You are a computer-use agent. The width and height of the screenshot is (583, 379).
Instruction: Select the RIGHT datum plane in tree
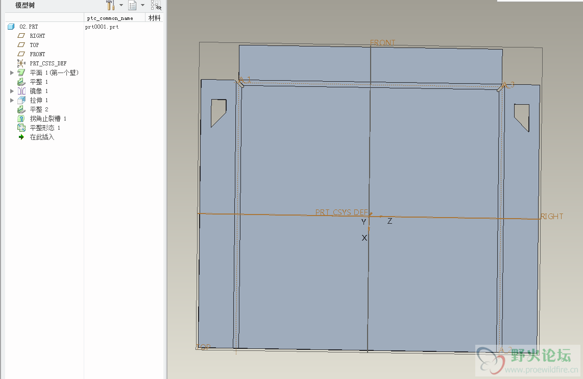point(37,36)
